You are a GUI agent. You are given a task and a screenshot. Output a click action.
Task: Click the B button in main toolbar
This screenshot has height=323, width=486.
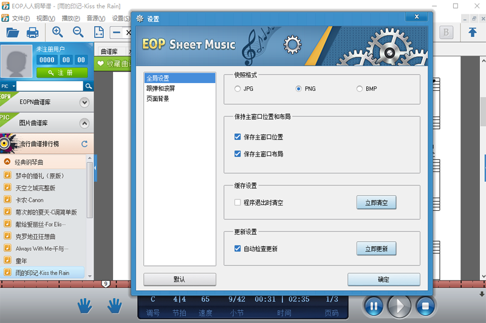click(x=446, y=32)
